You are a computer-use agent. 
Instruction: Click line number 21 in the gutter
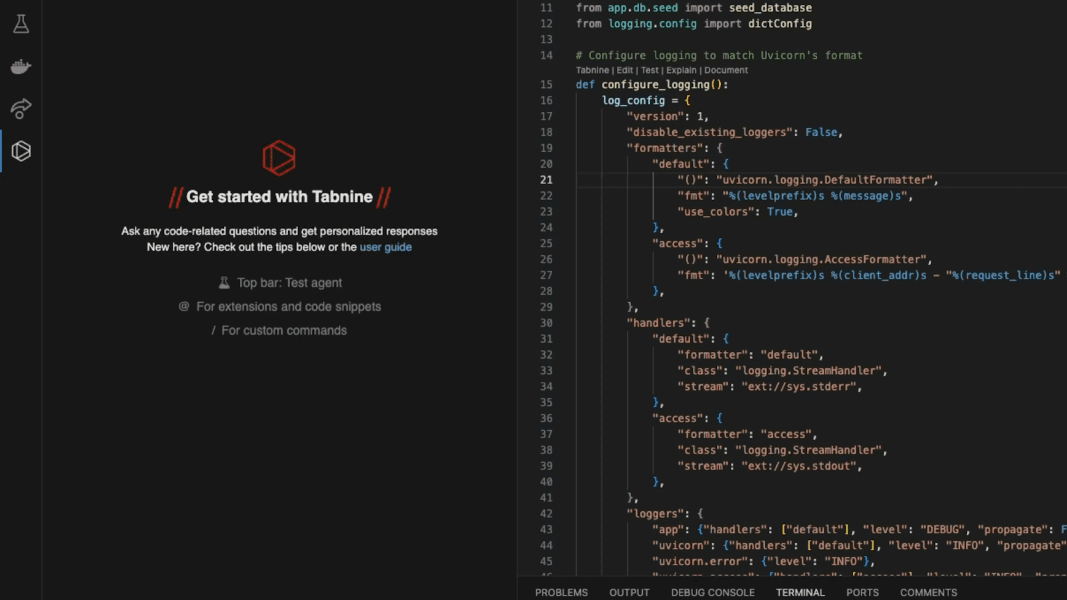[546, 180]
